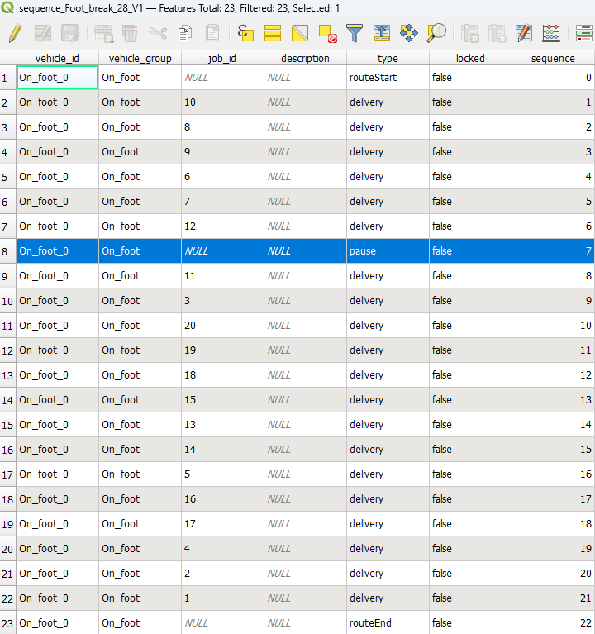
Task: Click the 'pause' type cell
Action: pyautogui.click(x=388, y=251)
